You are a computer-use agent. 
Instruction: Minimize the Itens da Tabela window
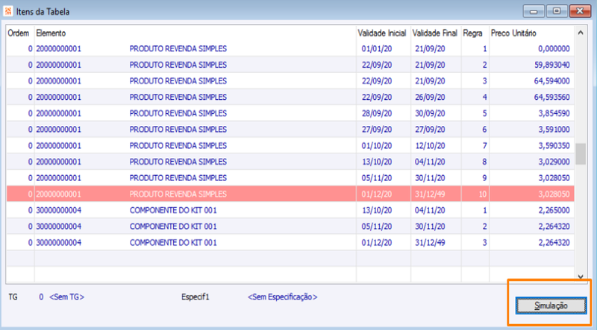click(534, 11)
